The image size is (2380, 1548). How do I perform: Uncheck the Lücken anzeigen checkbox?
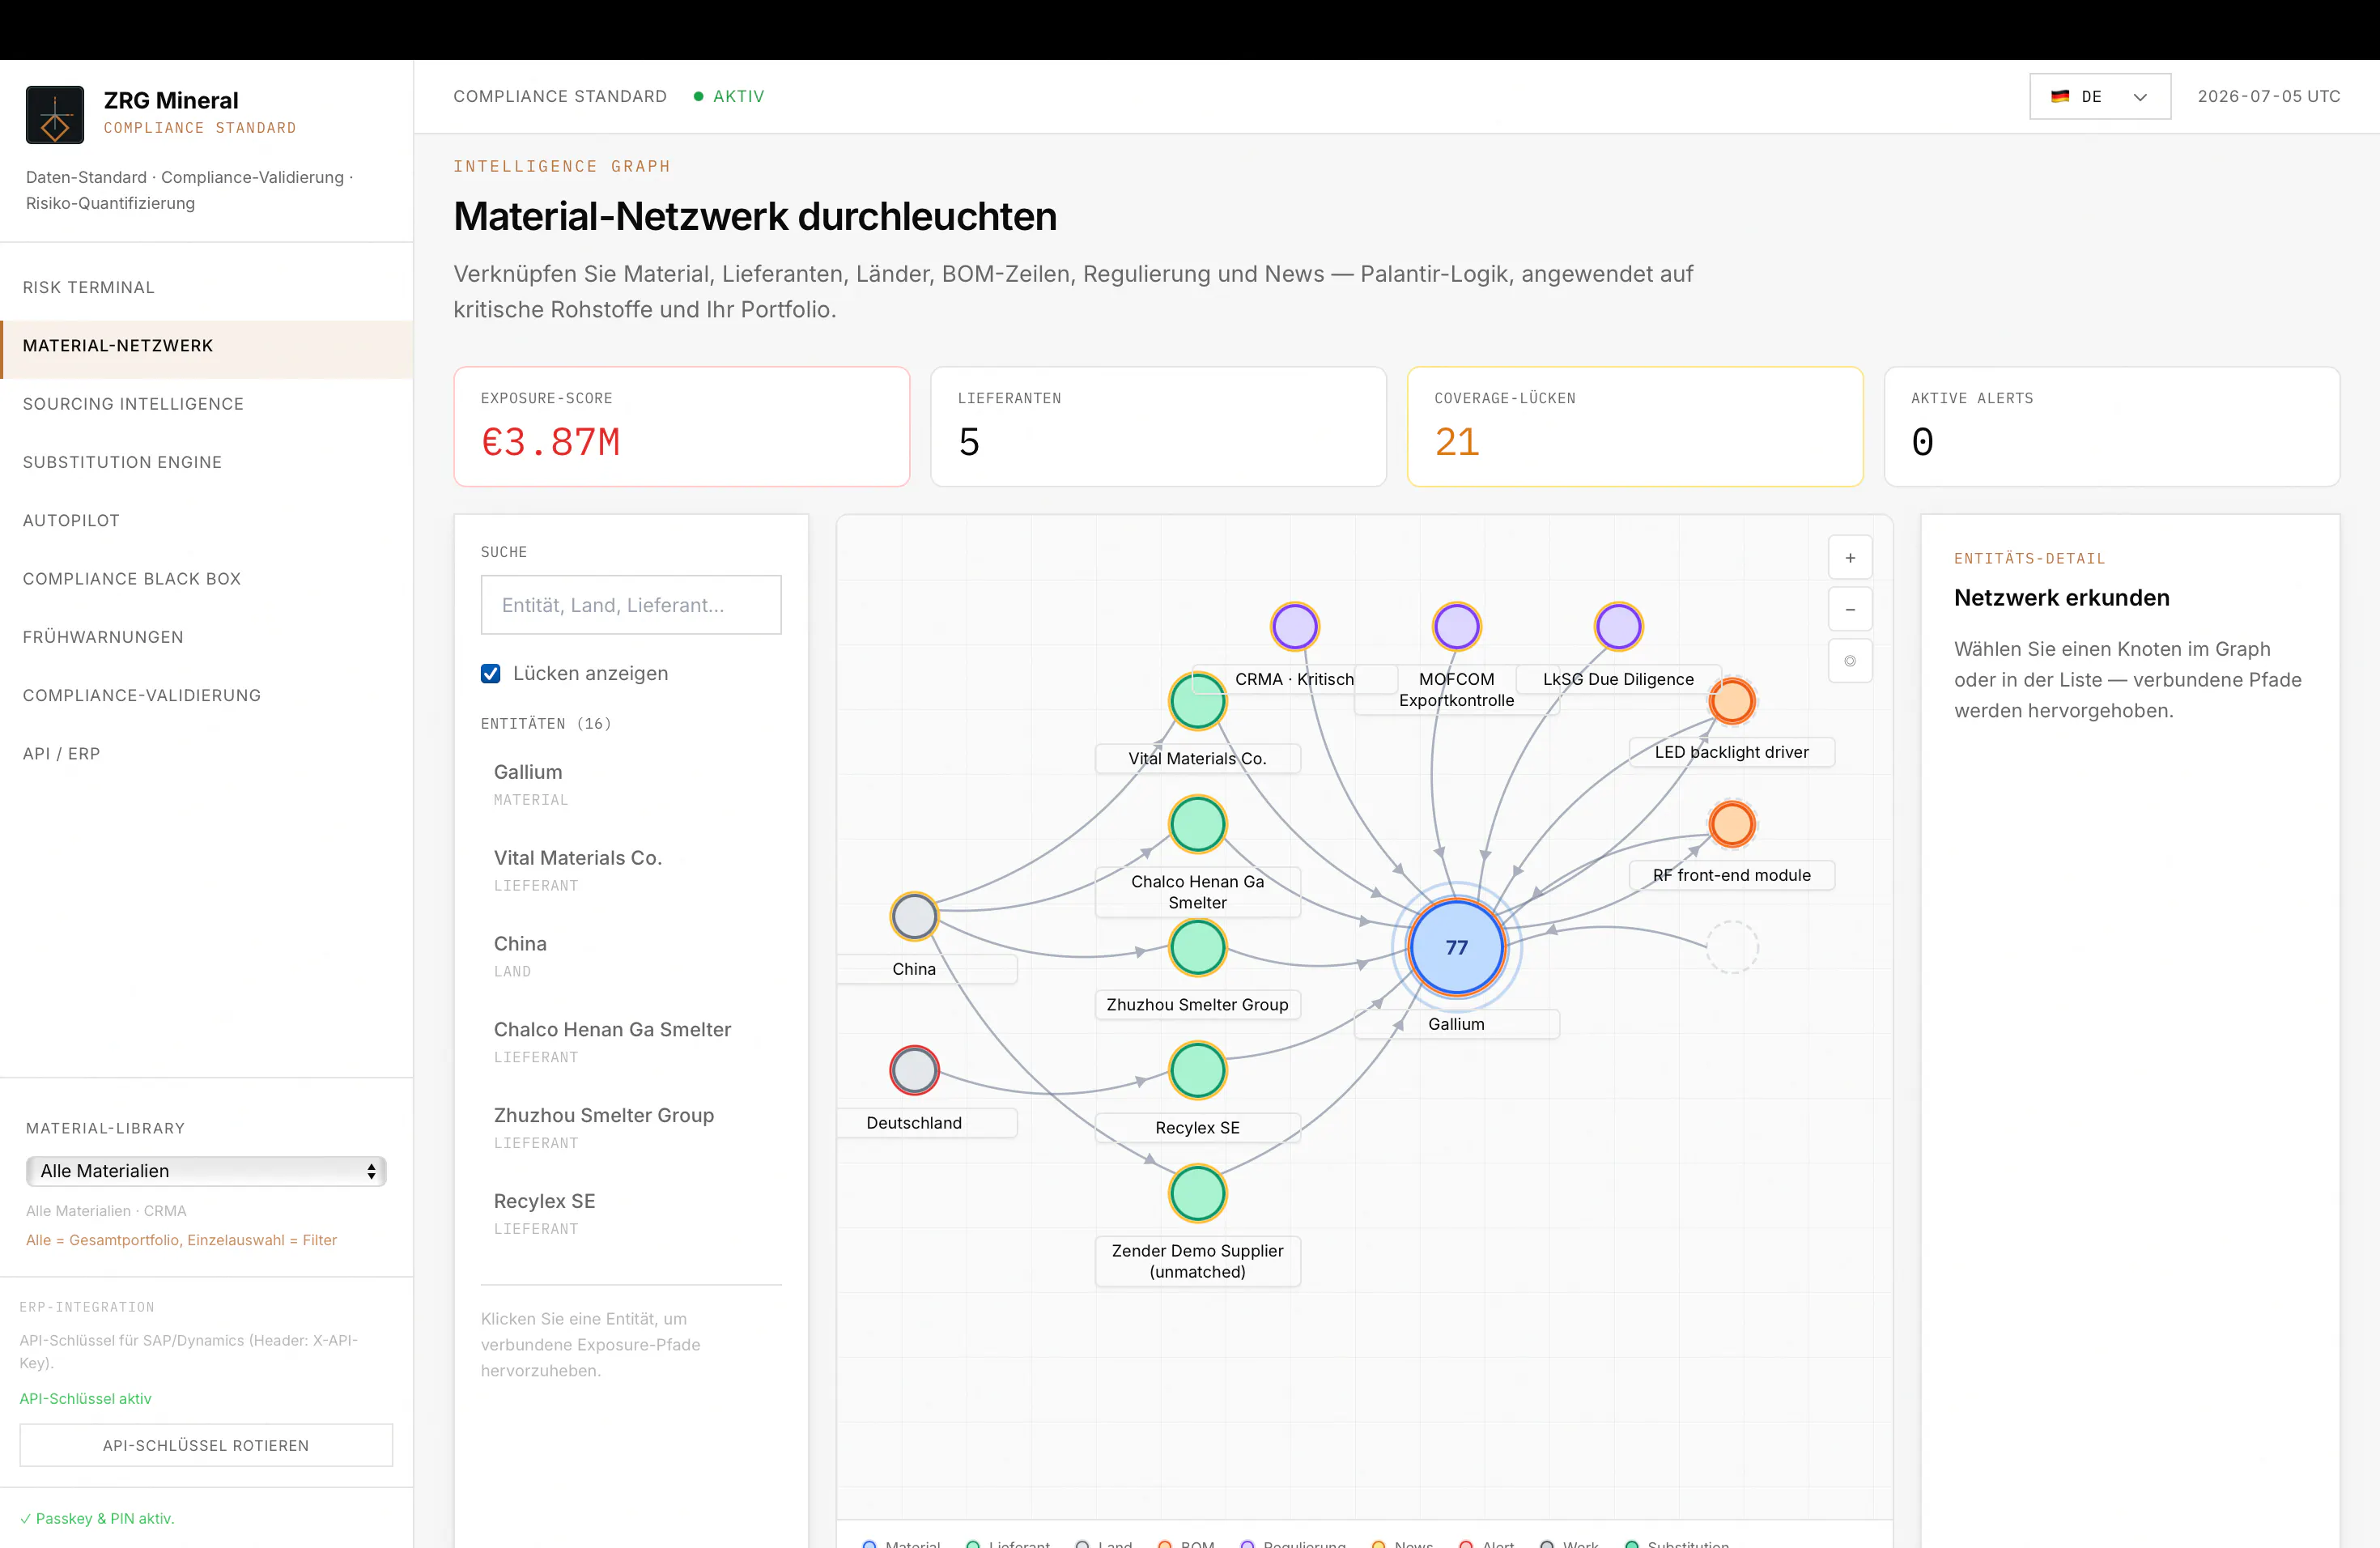pyautogui.click(x=490, y=673)
